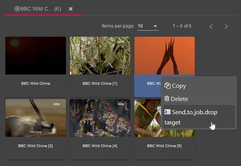The image size is (241, 166).
Task: Go to the next page of results
Action: tap(226, 26)
